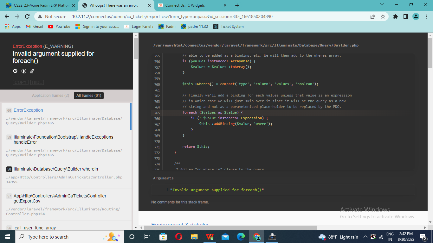
Task: Switch to CS22_23-Acme Padm ERP tab
Action: tap(41, 5)
